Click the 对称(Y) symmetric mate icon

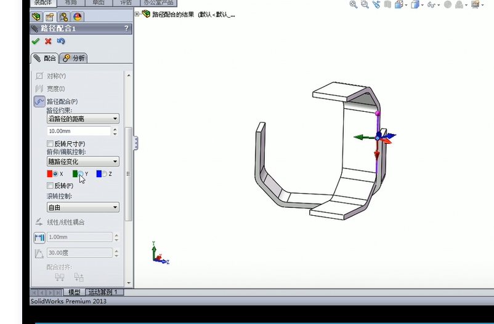(39, 76)
